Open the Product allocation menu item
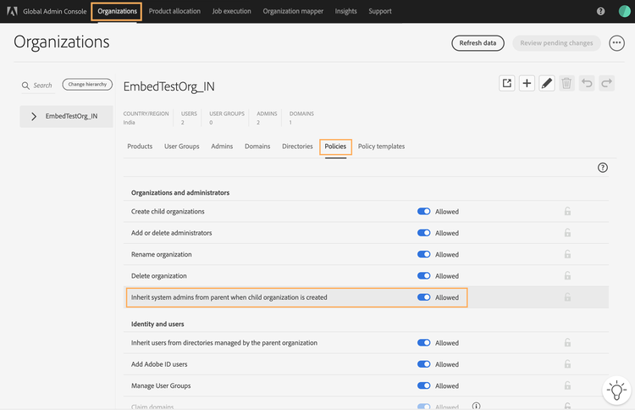Viewport: 635px width, 410px height. point(174,12)
